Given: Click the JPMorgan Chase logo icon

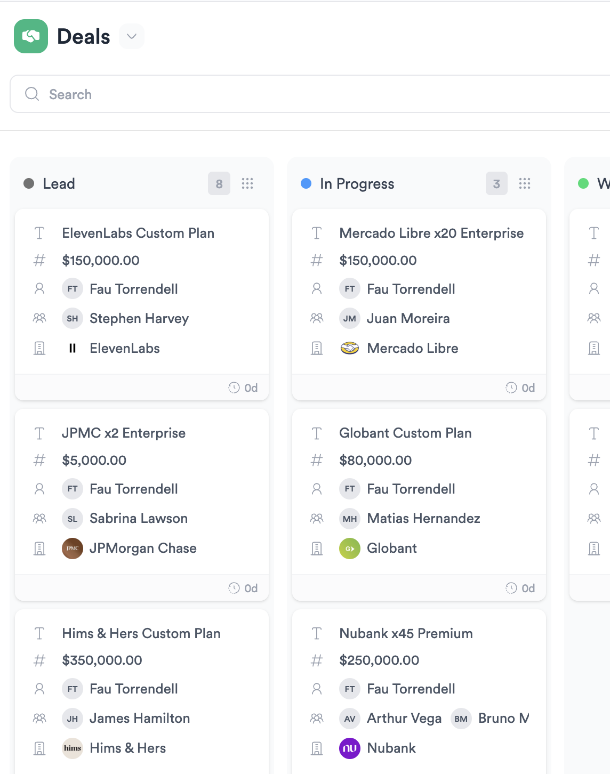Looking at the screenshot, I should pos(73,548).
